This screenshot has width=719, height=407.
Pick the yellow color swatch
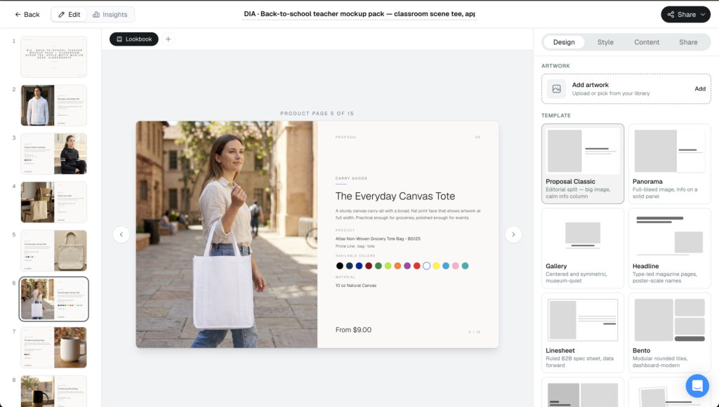point(436,266)
